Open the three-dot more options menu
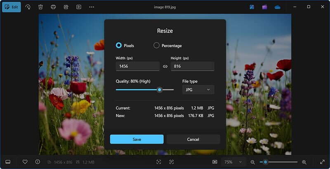This screenshot has height=169, width=330. pos(92,7)
